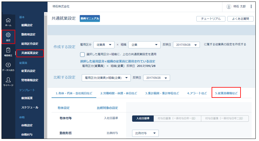The image size is (259, 141).
Task: Open 共通就業設定 in the sidebar menu
Action: coord(30,53)
